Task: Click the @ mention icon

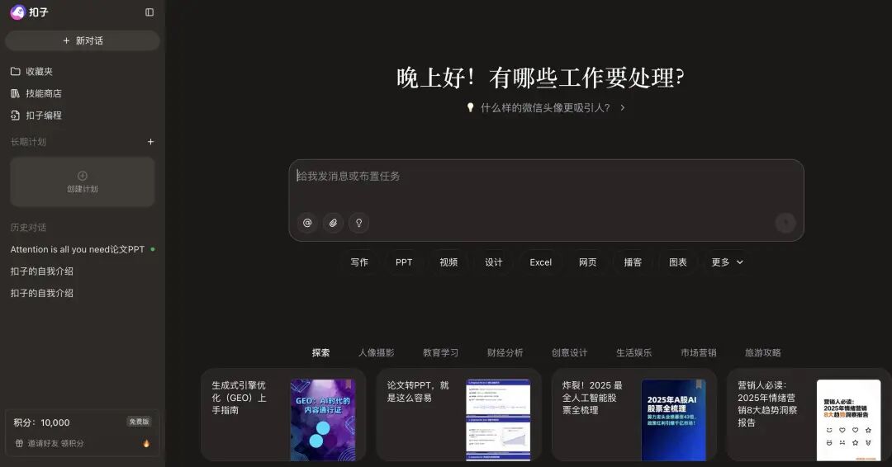Action: (x=307, y=223)
